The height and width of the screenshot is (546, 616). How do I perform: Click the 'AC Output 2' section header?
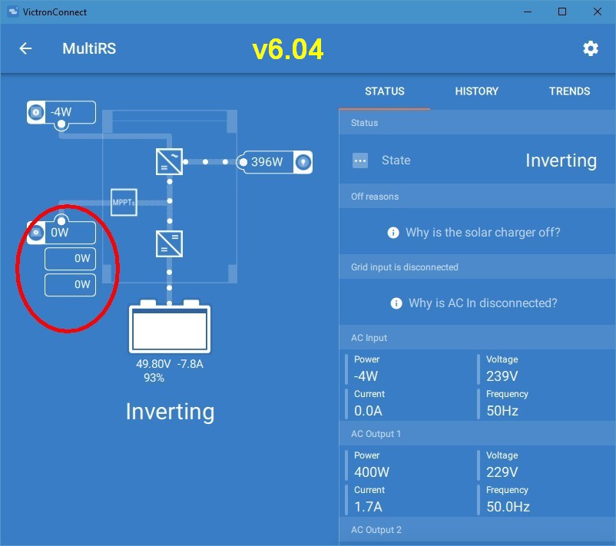(x=477, y=530)
